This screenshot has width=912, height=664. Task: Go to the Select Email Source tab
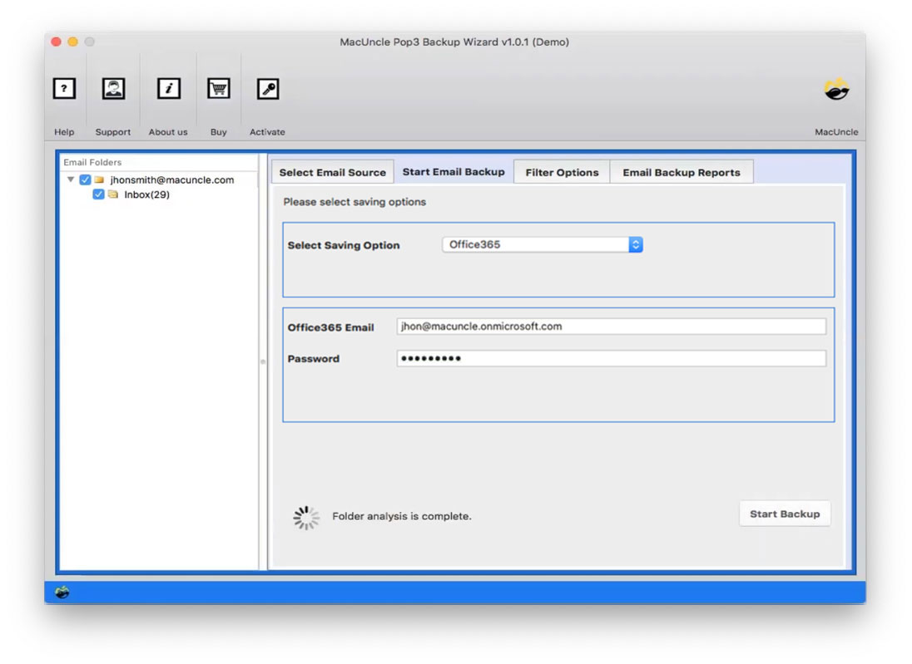coord(332,171)
